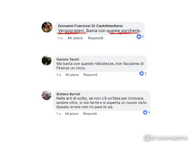The width and height of the screenshot is (189, 142).
Task: Click the name Stefano Bartoli
Action: click(68, 94)
